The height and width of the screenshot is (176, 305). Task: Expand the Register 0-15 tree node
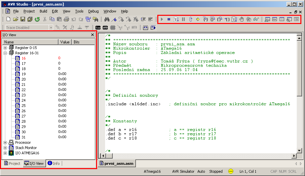5,48
